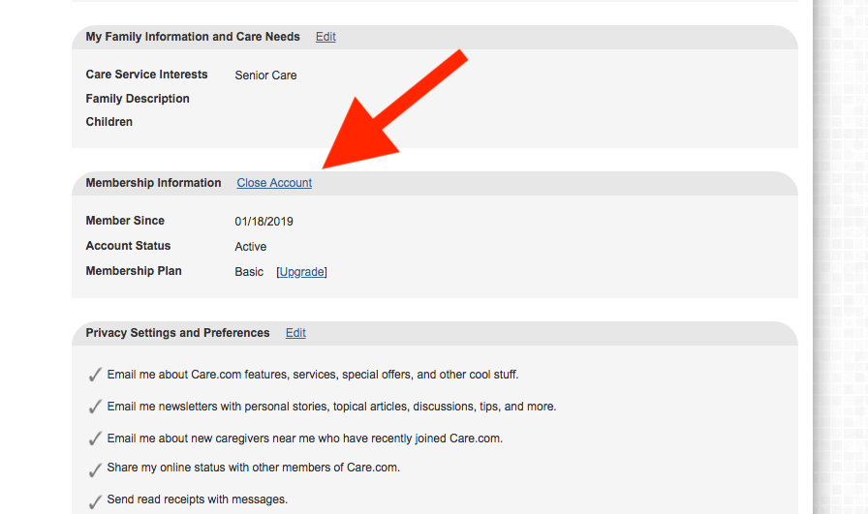
Task: Click the 'Membership Plan' label
Action: [x=134, y=271]
